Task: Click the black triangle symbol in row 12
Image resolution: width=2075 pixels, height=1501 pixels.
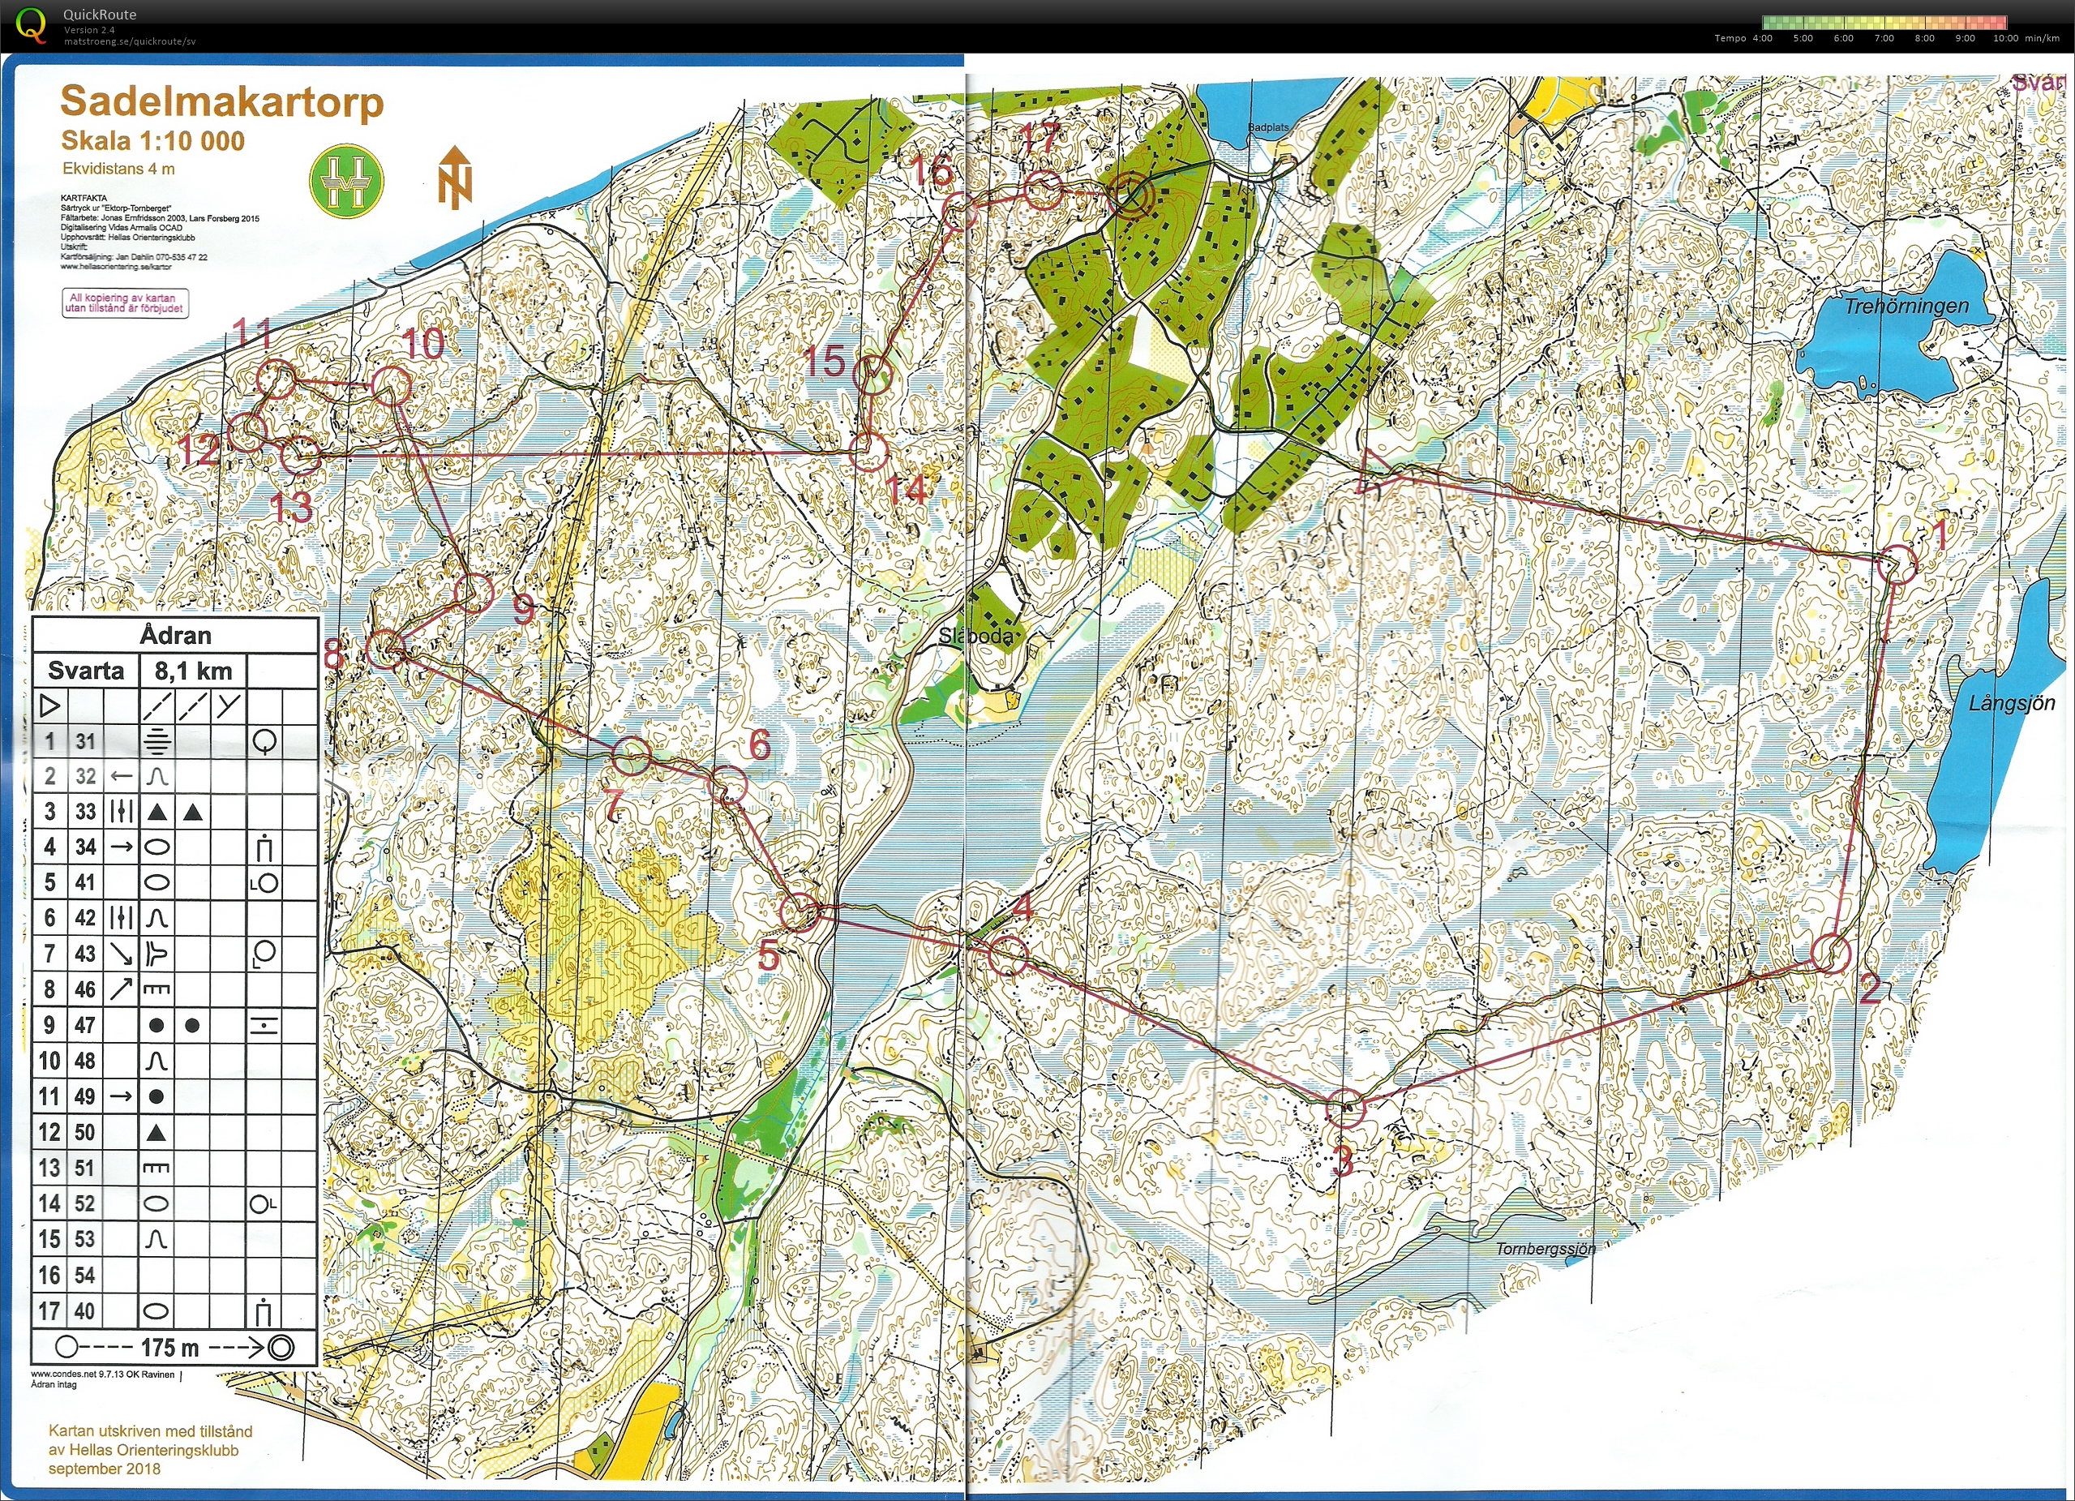Action: coord(156,1134)
